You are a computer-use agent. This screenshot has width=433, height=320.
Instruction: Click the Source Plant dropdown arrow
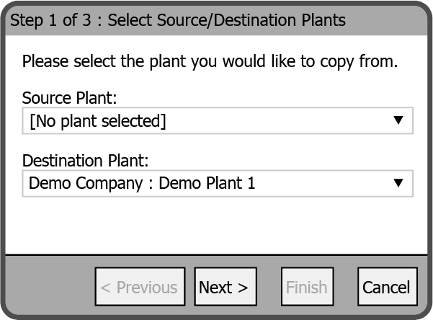(398, 120)
